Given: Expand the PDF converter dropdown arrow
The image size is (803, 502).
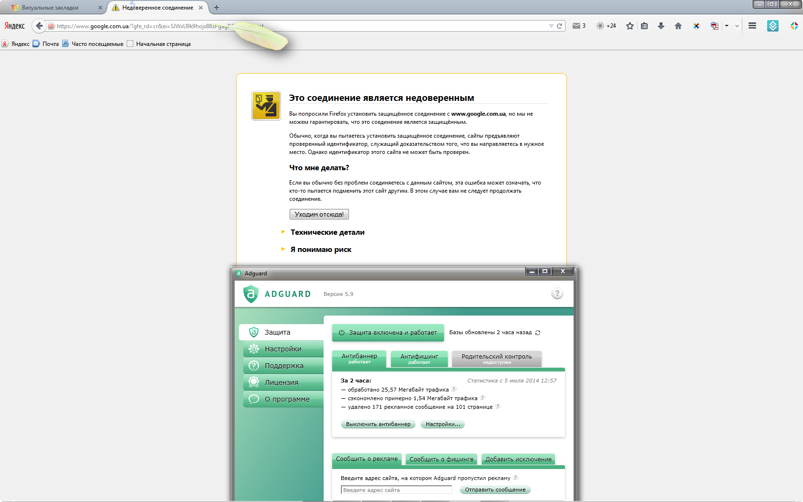Looking at the screenshot, I should tap(727, 26).
